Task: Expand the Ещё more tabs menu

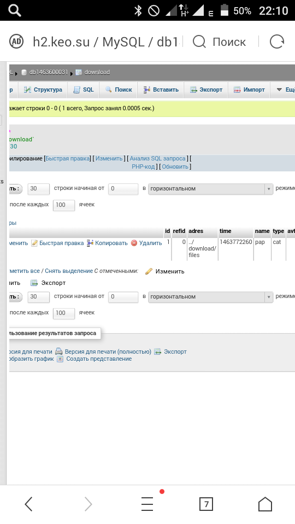Action: (x=285, y=90)
